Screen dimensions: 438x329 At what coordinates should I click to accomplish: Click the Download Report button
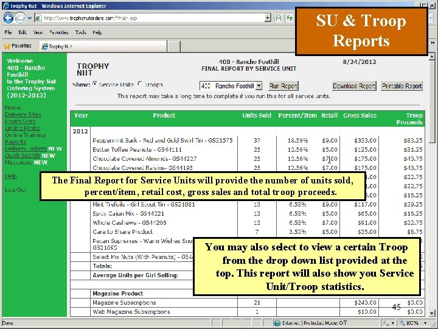(x=354, y=86)
